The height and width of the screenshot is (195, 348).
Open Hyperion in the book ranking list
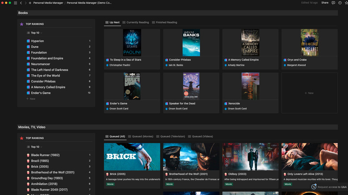click(37, 41)
